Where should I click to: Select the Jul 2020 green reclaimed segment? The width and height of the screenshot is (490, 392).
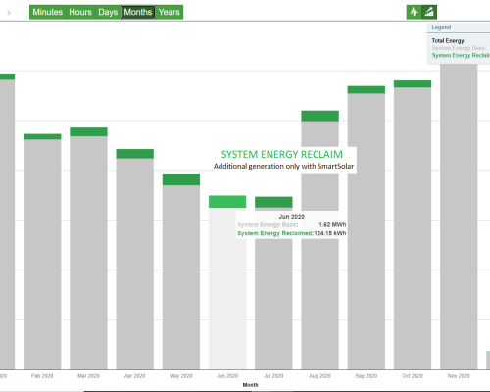tap(273, 202)
